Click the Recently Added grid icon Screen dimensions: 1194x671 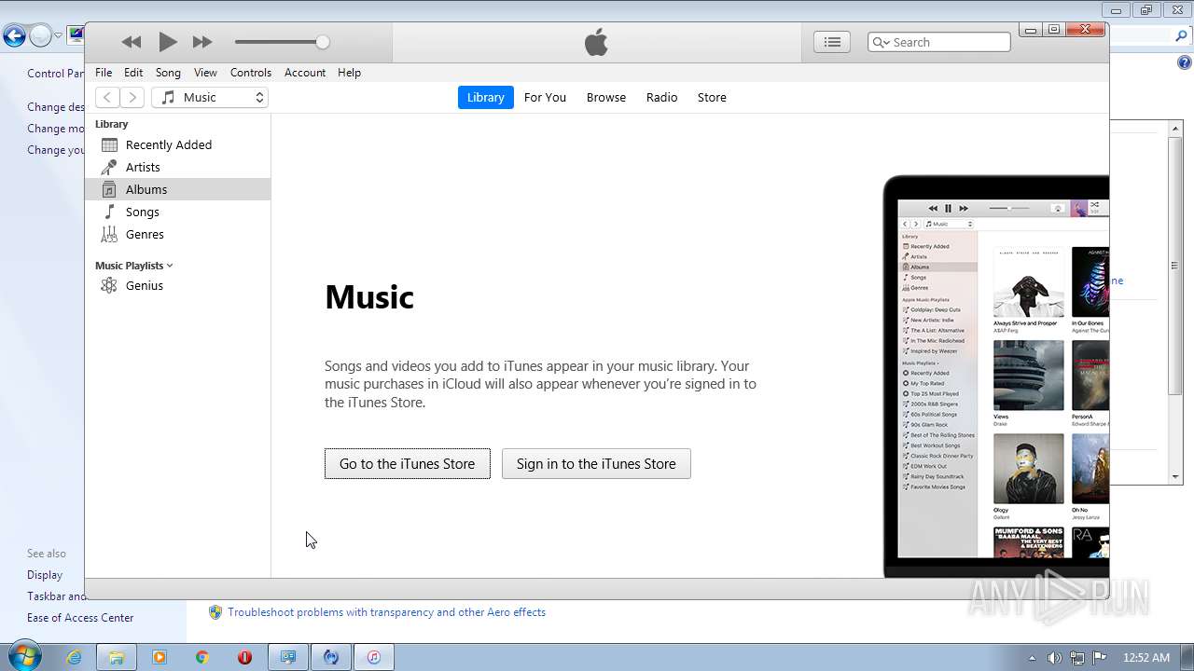point(109,144)
